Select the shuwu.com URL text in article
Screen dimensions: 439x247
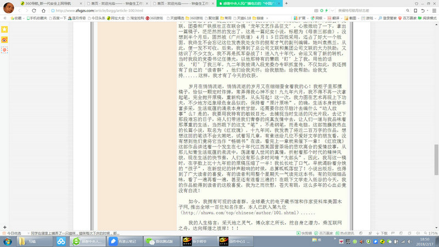[240, 213]
